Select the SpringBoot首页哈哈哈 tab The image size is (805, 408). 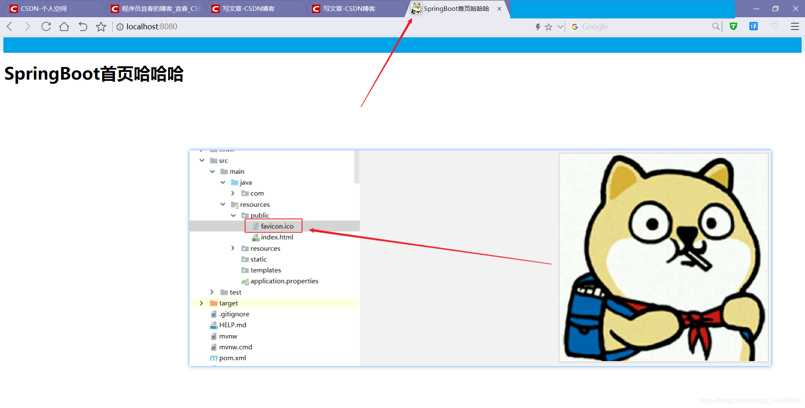(456, 9)
